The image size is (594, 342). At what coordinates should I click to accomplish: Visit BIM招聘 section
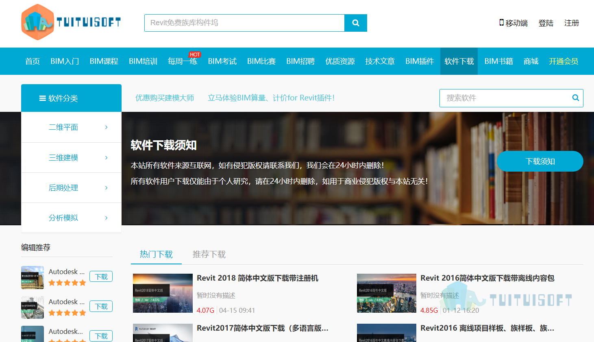[300, 61]
